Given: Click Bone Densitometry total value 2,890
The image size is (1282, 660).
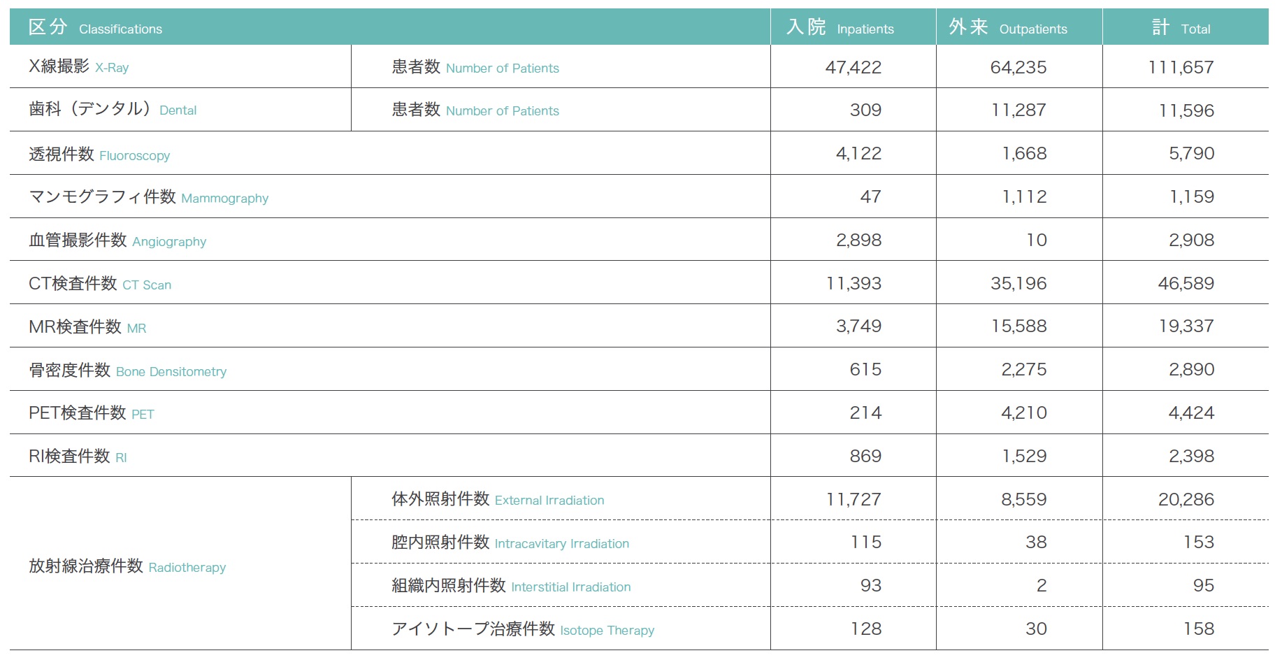Looking at the screenshot, I should tap(1192, 370).
